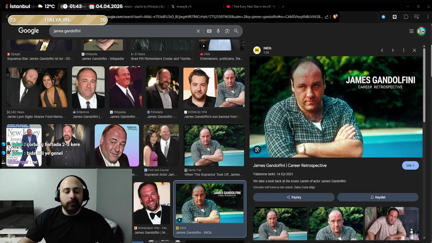This screenshot has width=432, height=243.
Task: Open a new browser tab
Action: click(x=283, y=6)
